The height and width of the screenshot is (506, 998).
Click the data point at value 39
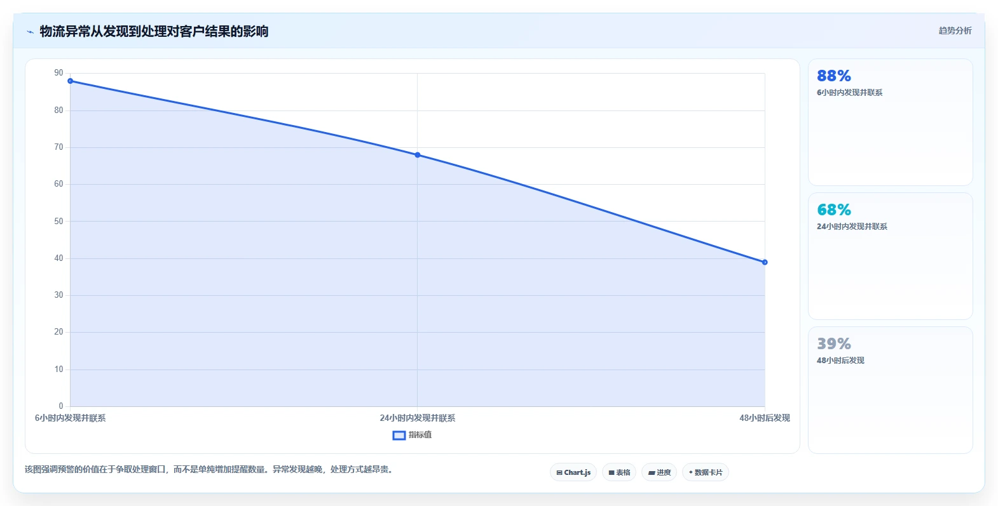[x=765, y=262]
